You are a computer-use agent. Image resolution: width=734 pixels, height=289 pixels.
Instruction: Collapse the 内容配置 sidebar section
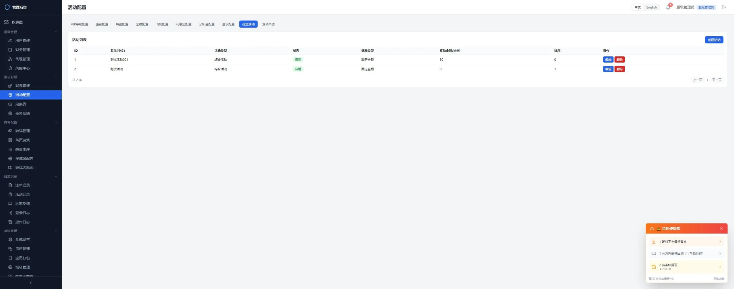tap(56, 122)
